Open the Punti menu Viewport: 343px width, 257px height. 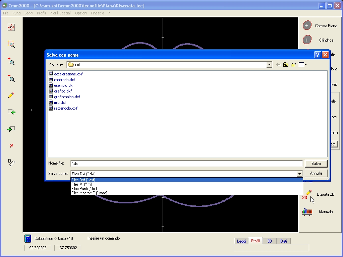[16, 13]
